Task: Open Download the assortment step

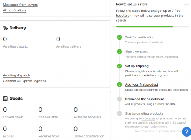Action: 144,99
